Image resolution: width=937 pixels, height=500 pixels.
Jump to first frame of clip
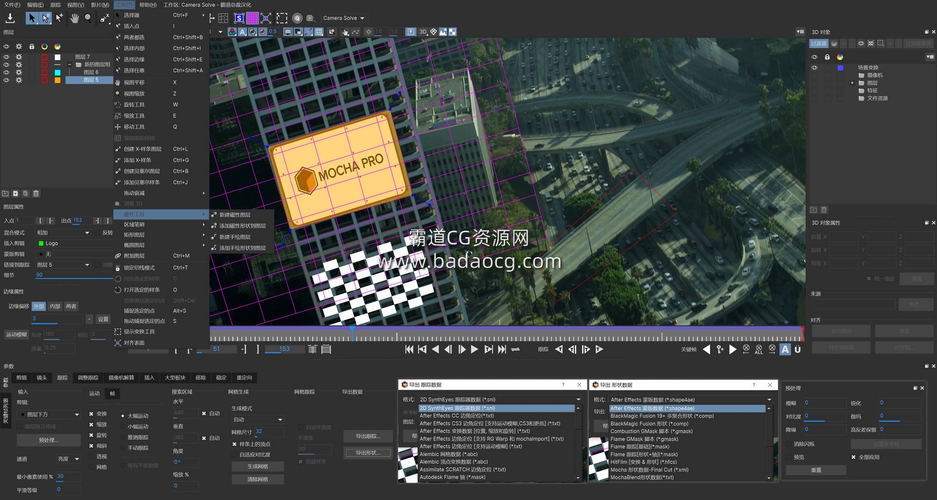tap(409, 349)
